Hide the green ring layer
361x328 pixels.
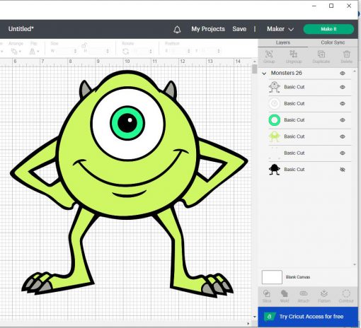pos(343,120)
